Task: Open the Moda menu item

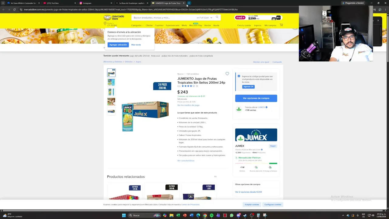Action: (184, 25)
